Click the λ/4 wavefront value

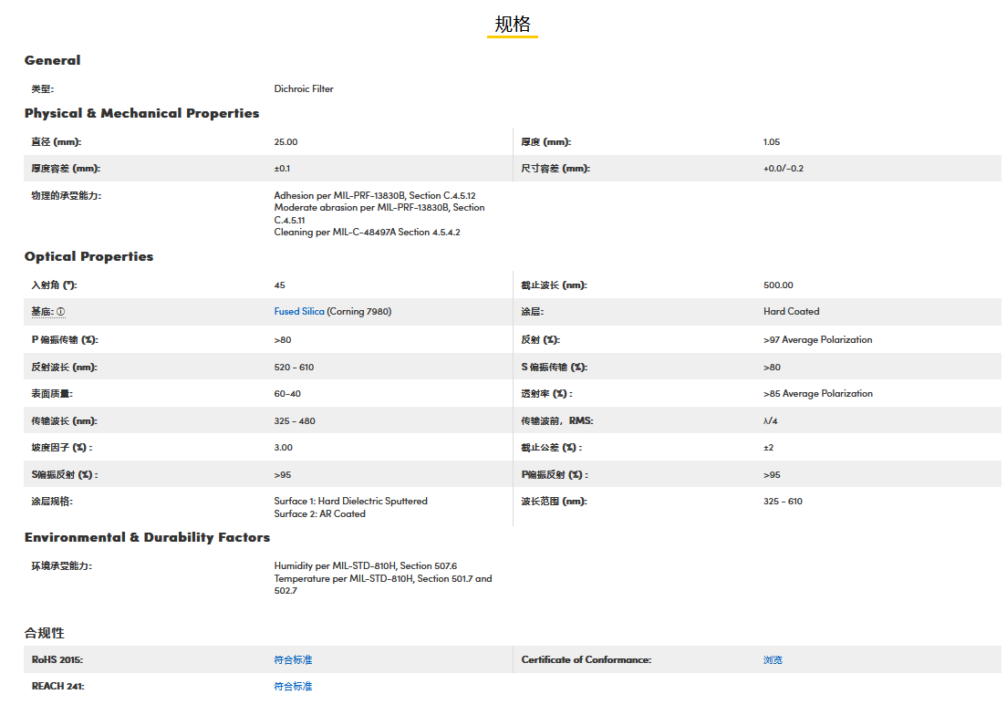pos(772,421)
